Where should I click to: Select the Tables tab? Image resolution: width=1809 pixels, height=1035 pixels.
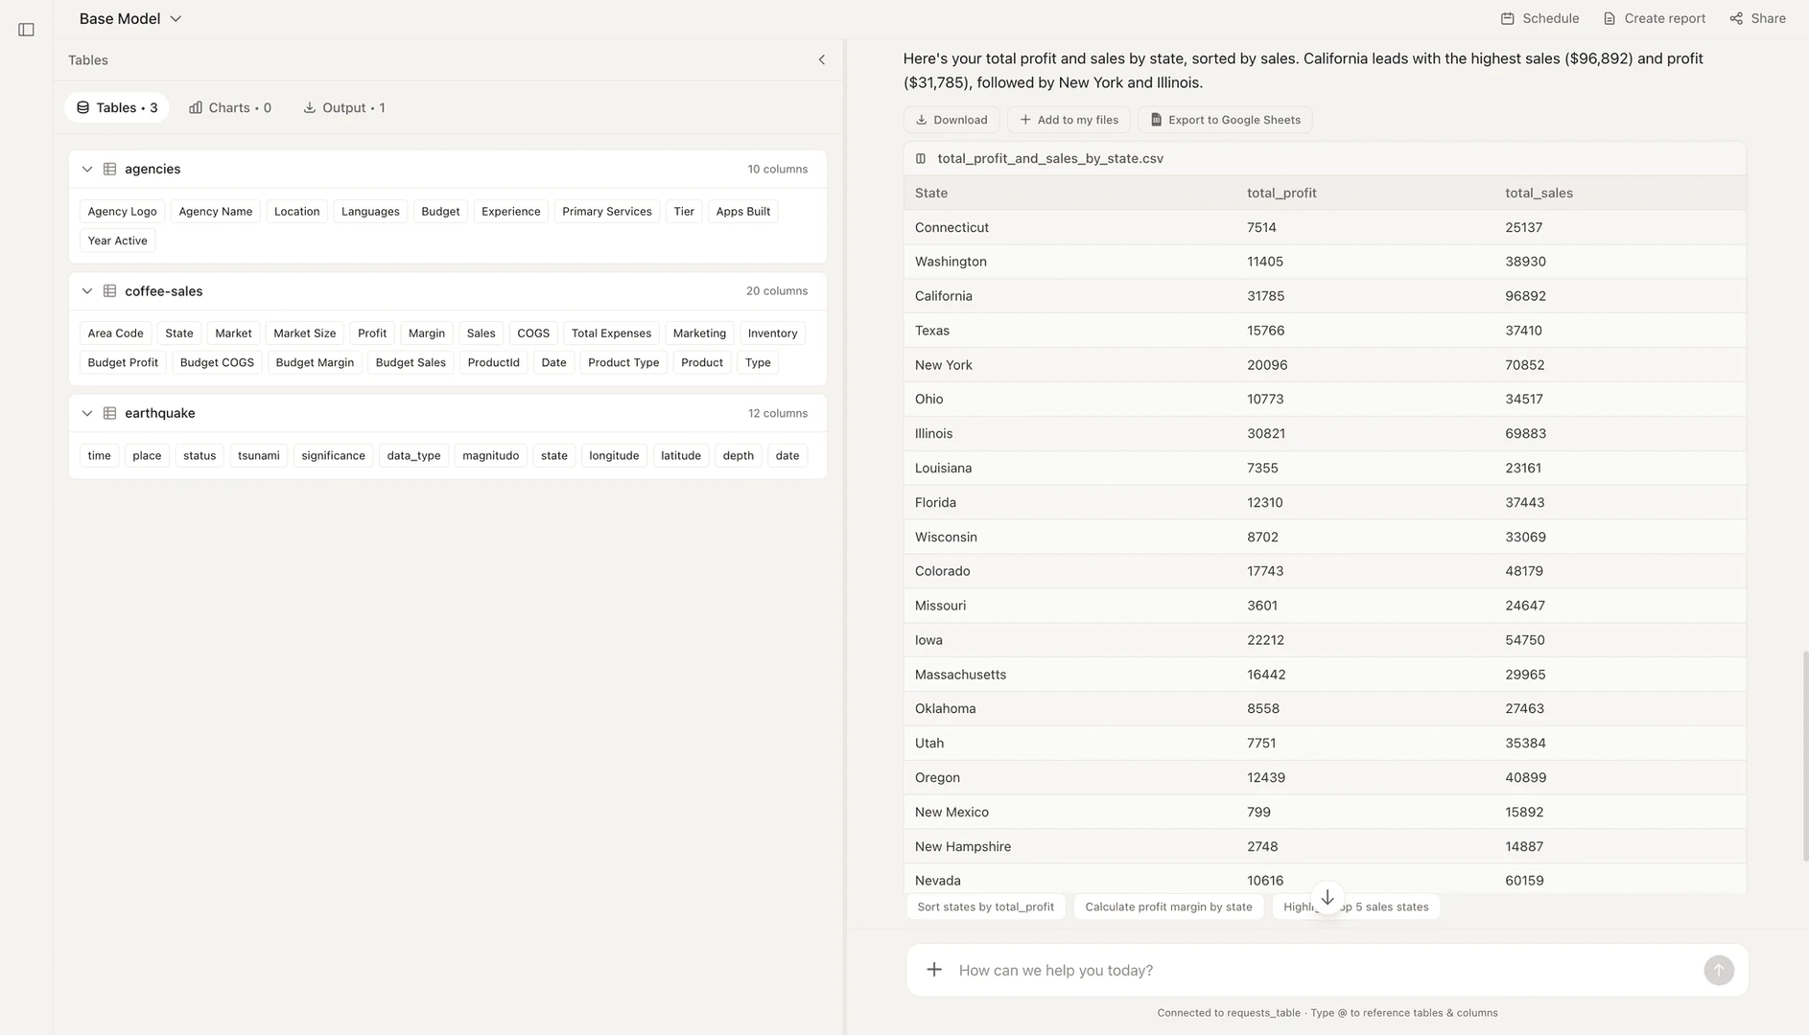click(117, 108)
